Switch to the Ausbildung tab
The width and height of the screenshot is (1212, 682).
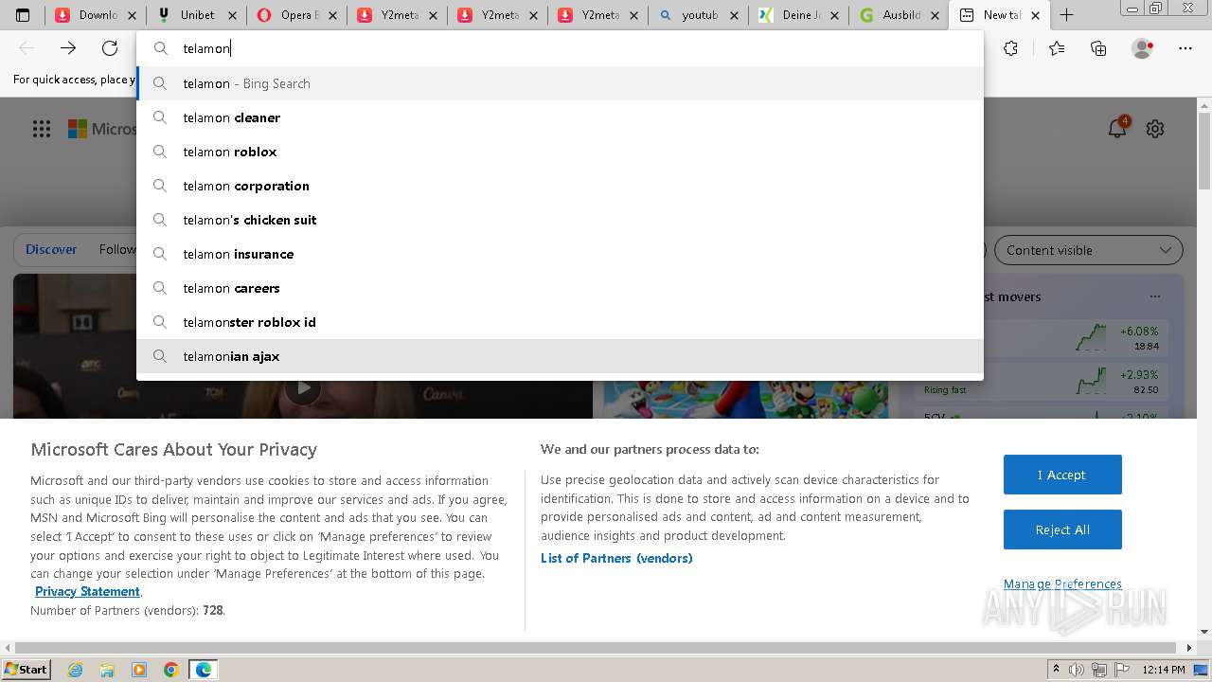(x=900, y=15)
